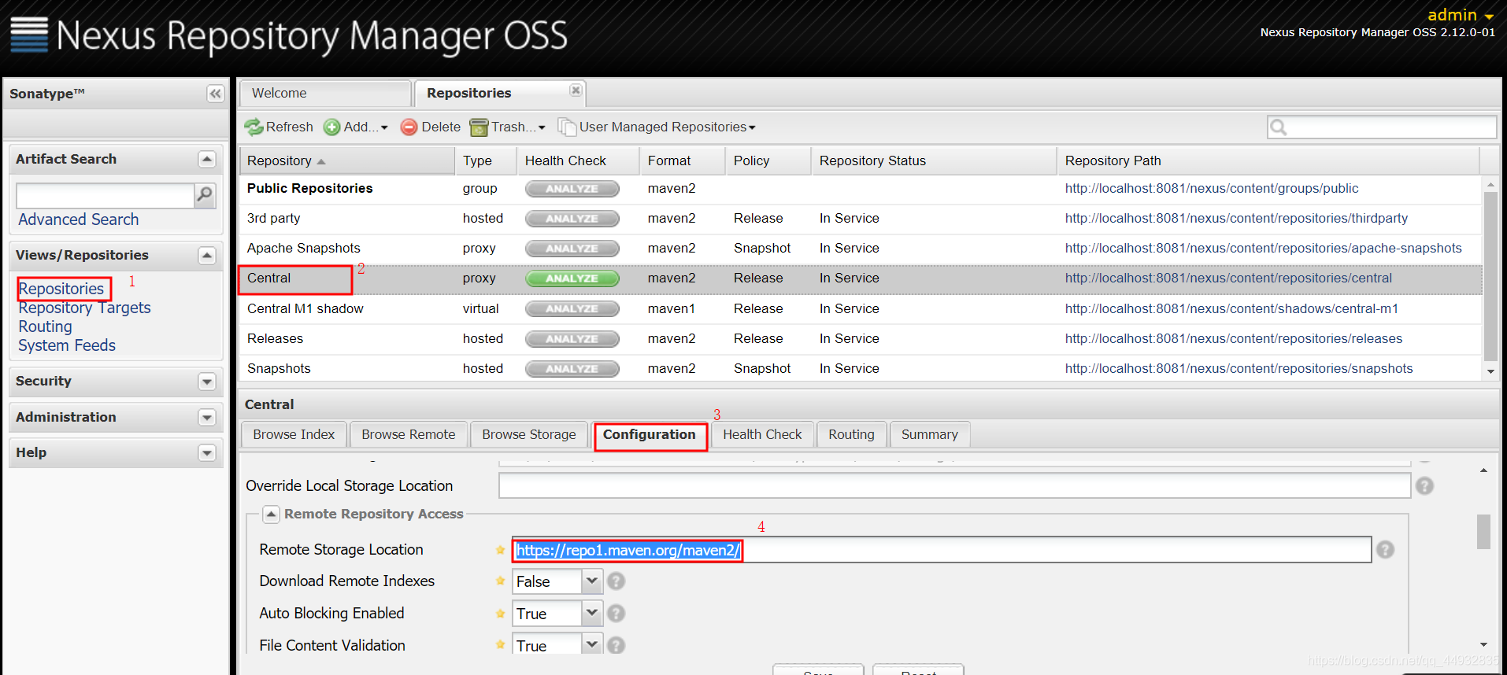1507x675 pixels.
Task: Open Auto Blocking Enabled dropdown
Action: (592, 614)
